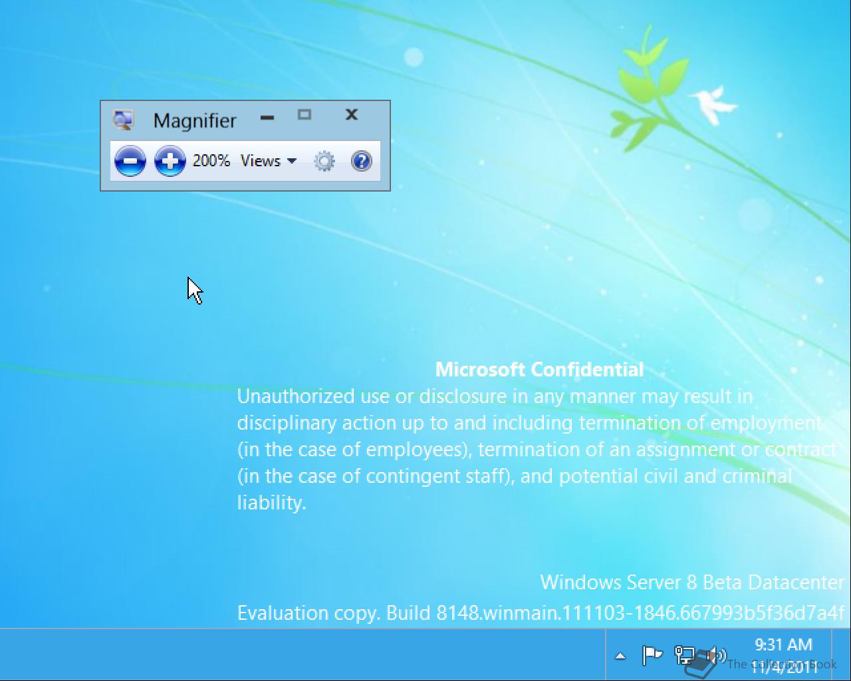The height and width of the screenshot is (681, 851).
Task: Click the 200% zoom level text
Action: coord(211,161)
